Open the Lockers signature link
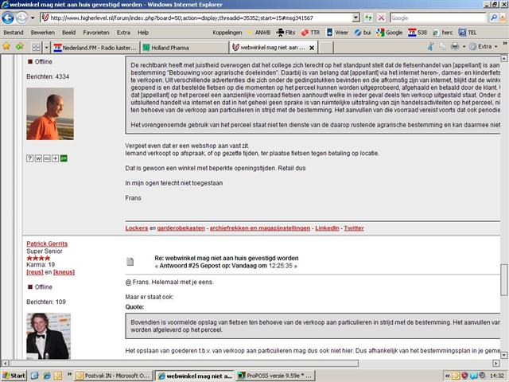Viewport: 509px width, 382px height. pos(137,228)
